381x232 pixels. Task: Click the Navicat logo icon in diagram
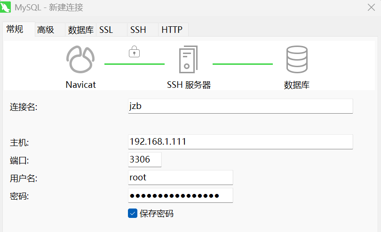point(80,59)
